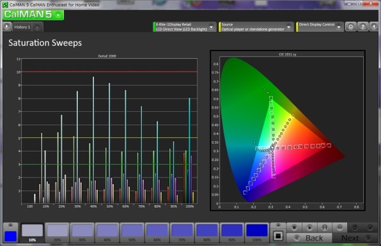Screen dimensions: 381x246
Task: Close the CalMAN window
Action: 371,3
